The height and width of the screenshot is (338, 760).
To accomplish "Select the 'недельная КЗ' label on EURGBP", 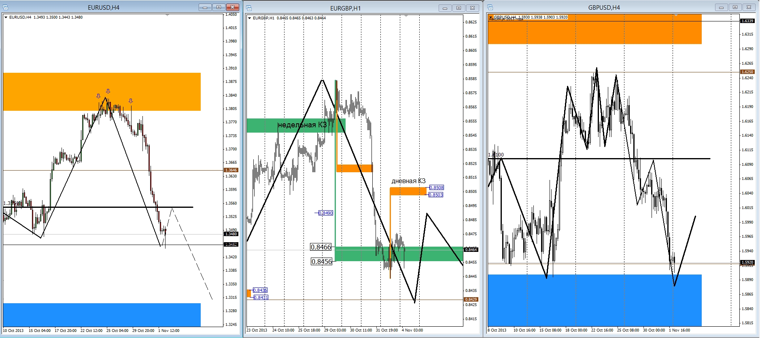I will [302, 125].
